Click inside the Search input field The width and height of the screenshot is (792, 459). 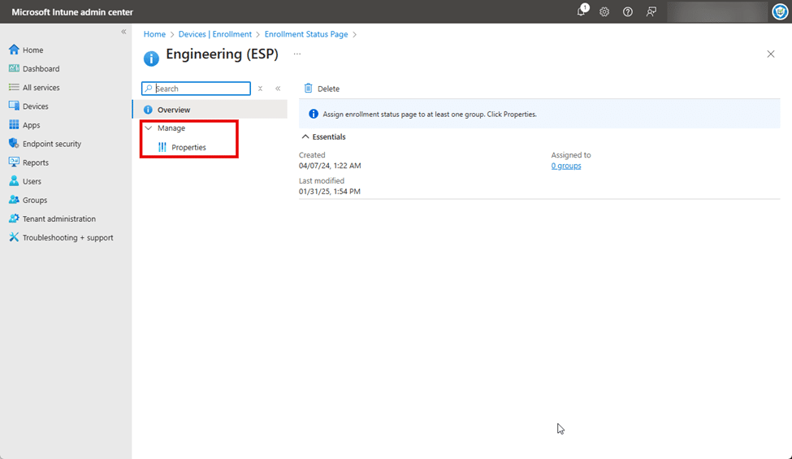201,89
